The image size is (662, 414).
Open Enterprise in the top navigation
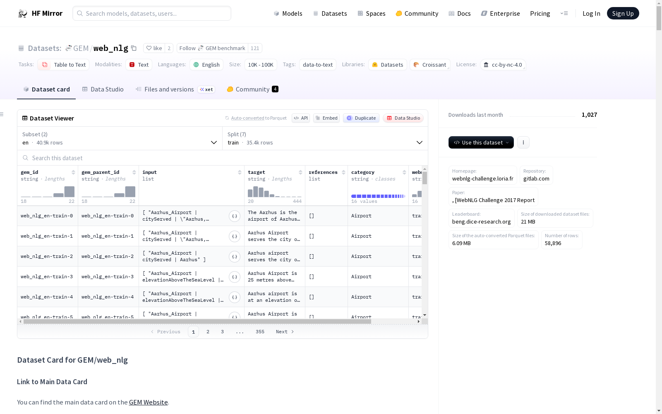(x=500, y=14)
